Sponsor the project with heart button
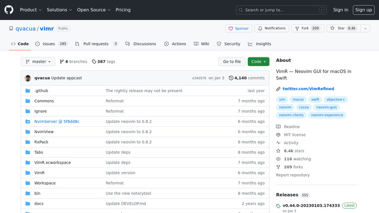Screen dimensions: 379x213 pyautogui.click(x=238, y=28)
